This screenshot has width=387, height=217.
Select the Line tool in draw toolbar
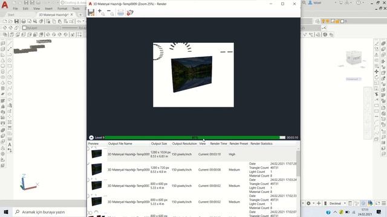pos(10,43)
